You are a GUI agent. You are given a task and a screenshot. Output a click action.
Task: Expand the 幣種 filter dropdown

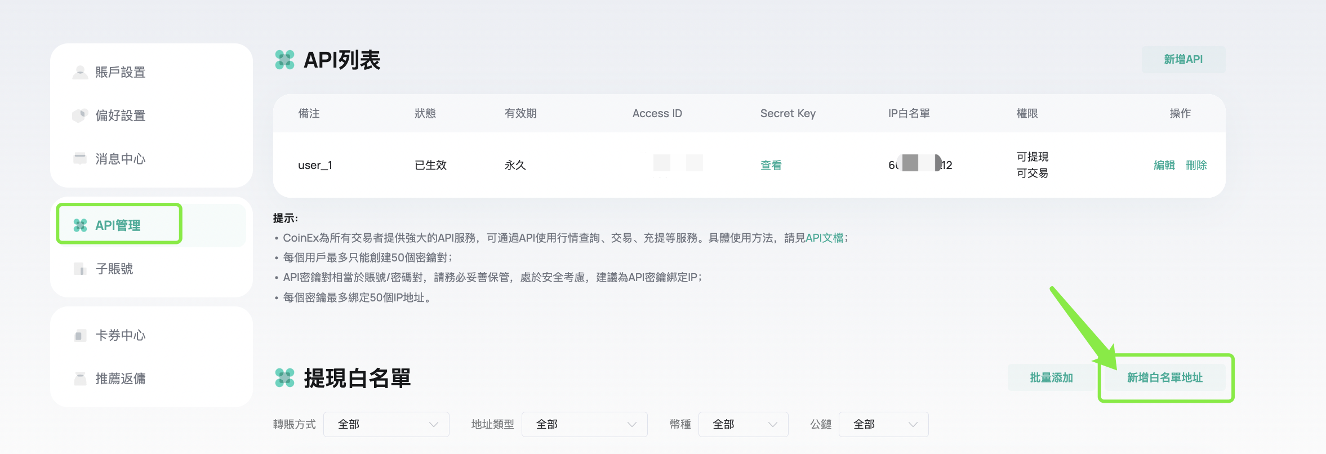pos(743,424)
